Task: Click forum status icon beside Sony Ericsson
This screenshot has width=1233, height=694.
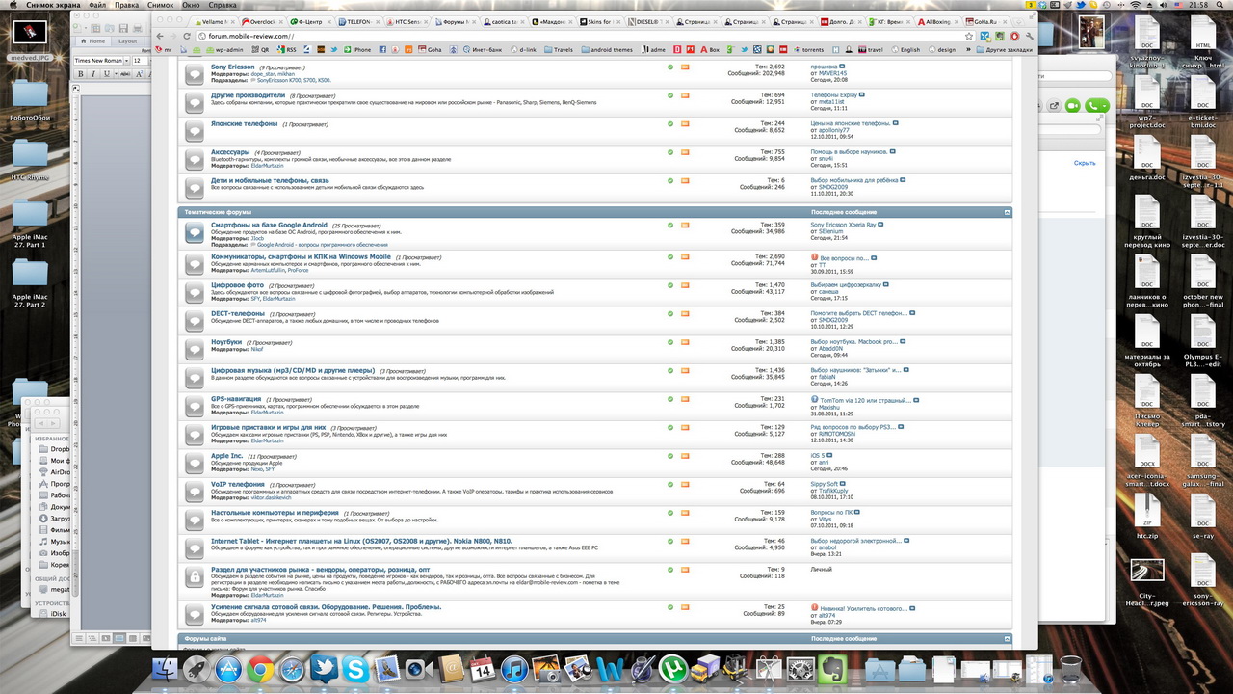Action: coord(194,73)
